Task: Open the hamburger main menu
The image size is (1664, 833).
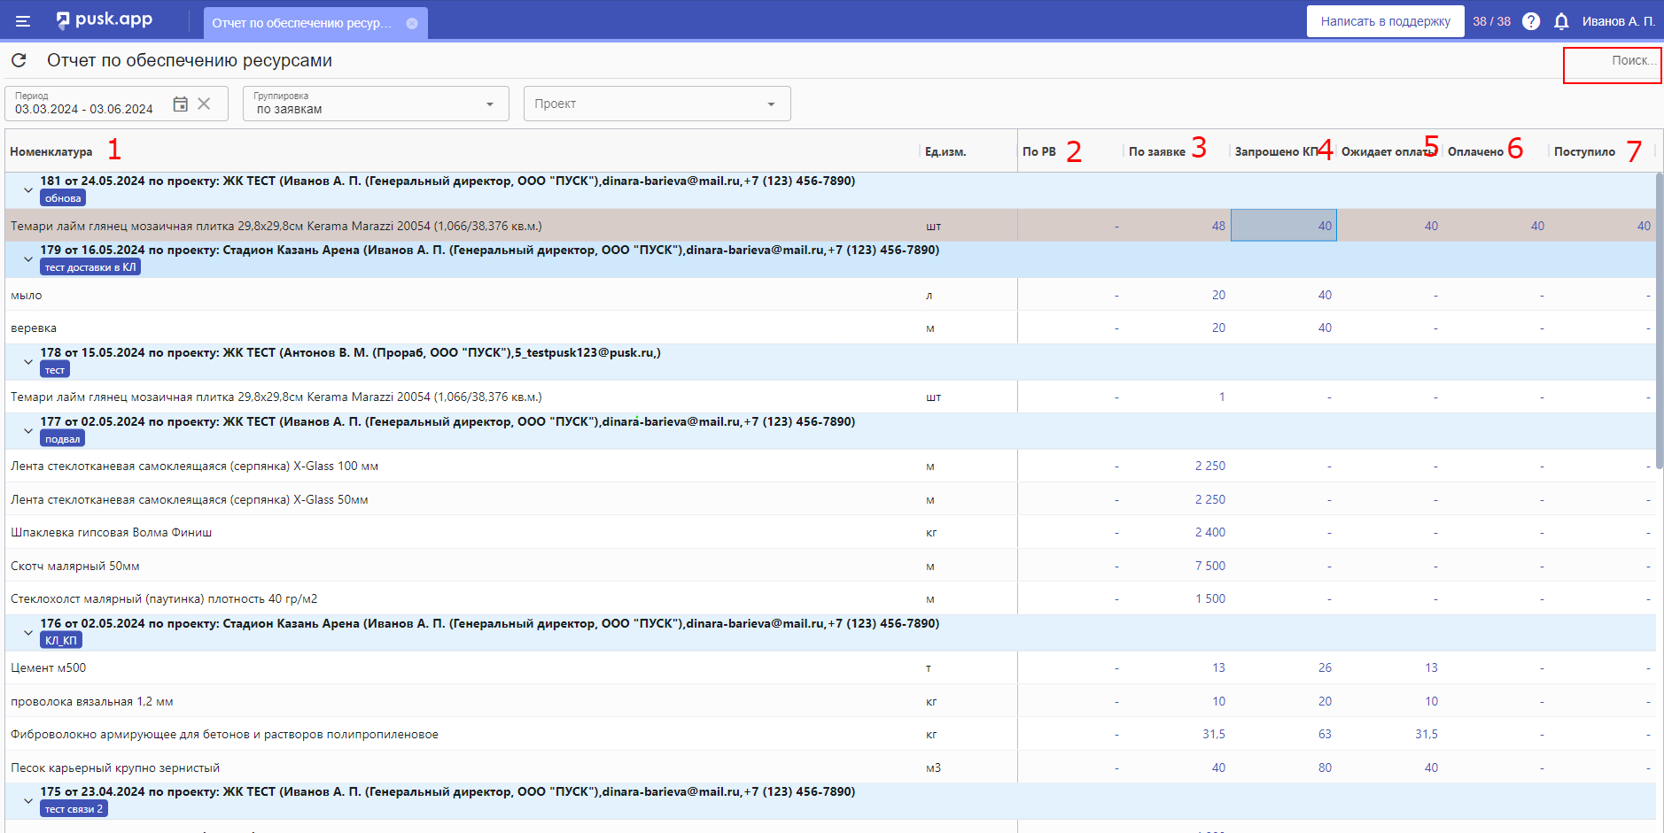Action: (x=23, y=21)
